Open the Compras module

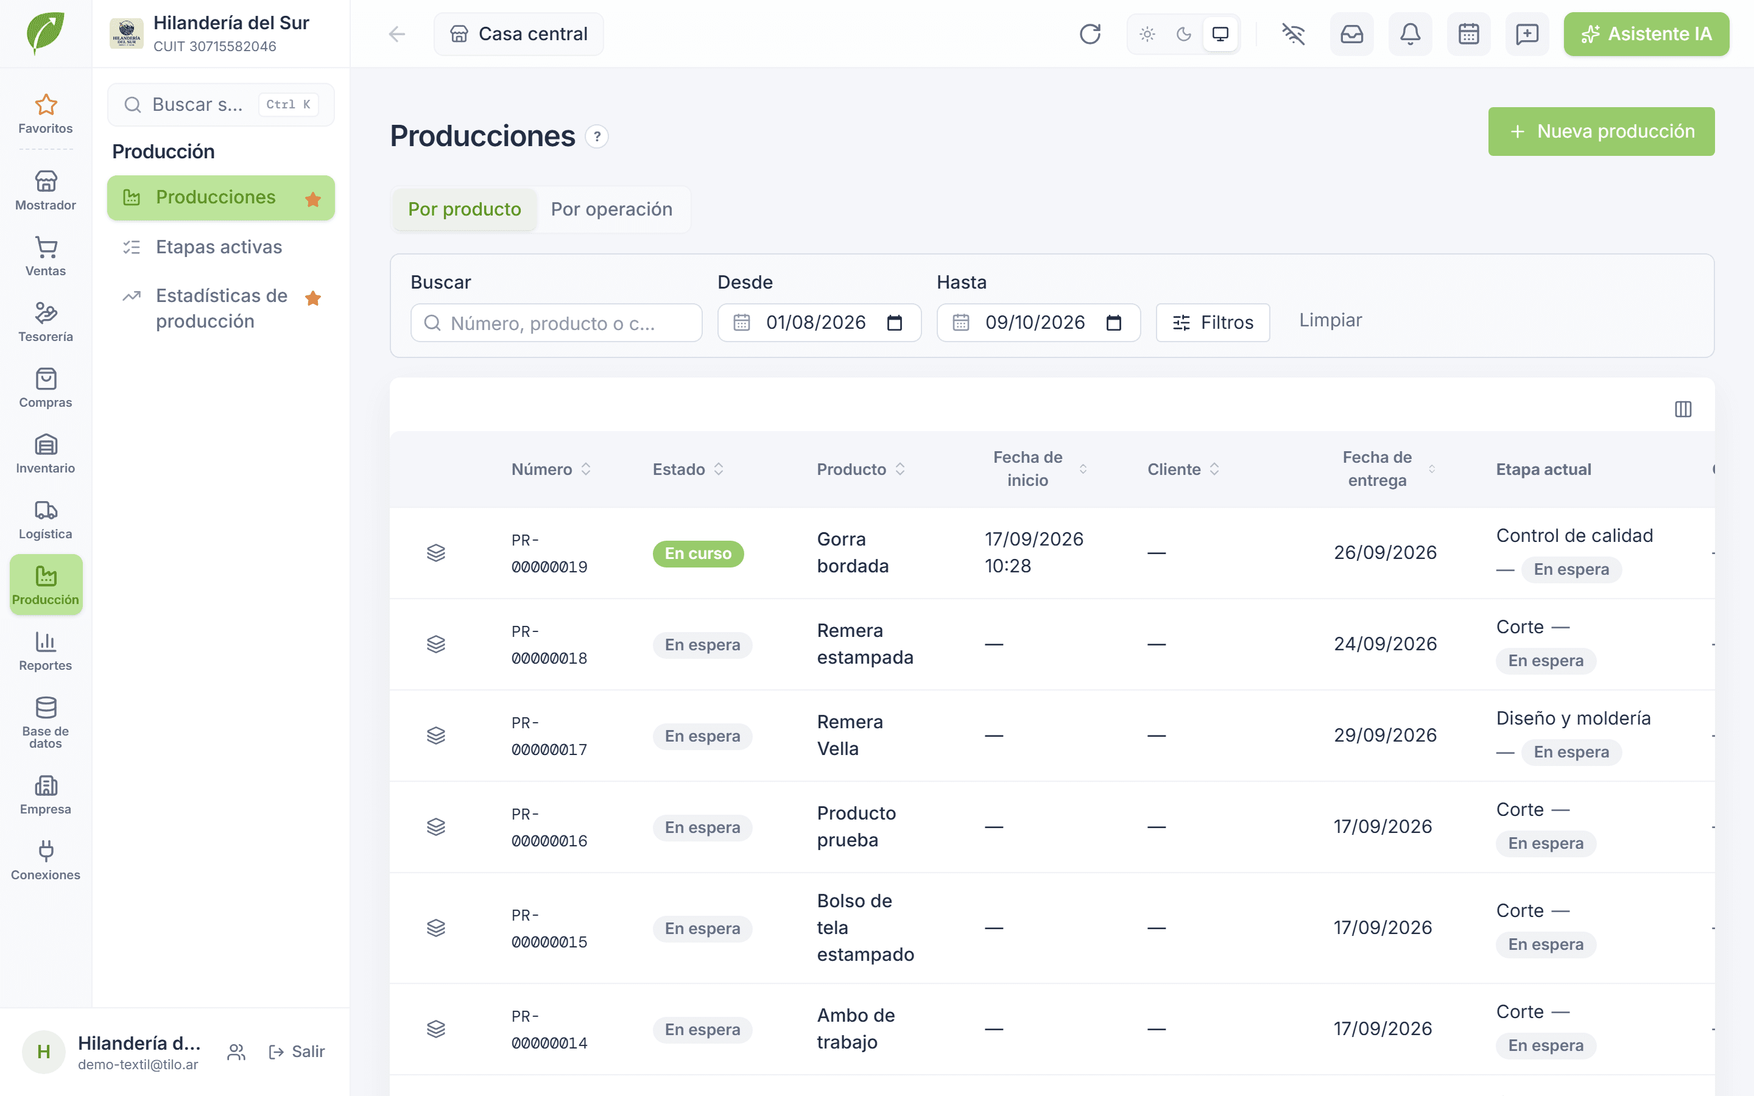pos(46,388)
